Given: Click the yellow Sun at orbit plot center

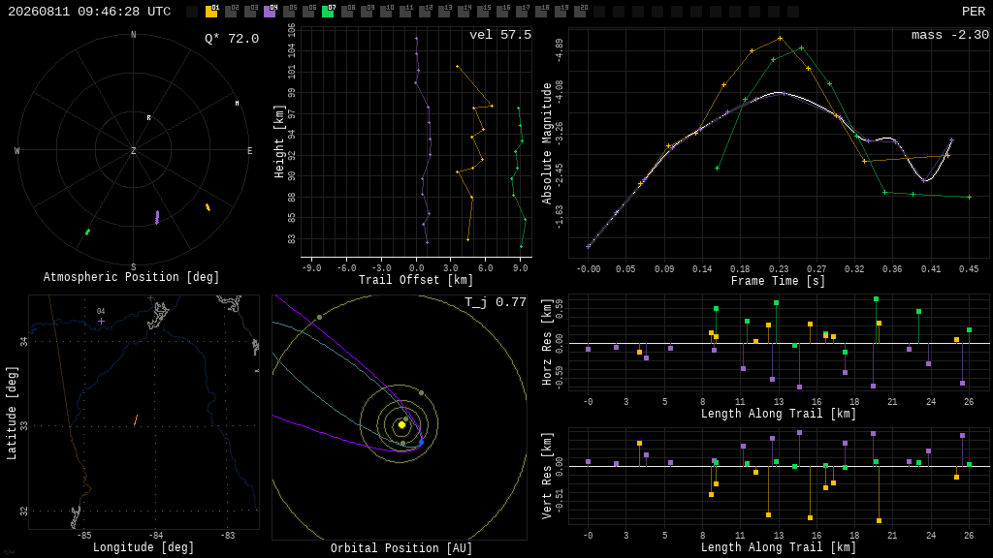Looking at the screenshot, I should tap(401, 424).
